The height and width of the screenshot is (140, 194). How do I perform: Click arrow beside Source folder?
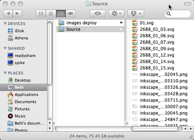click(121, 29)
